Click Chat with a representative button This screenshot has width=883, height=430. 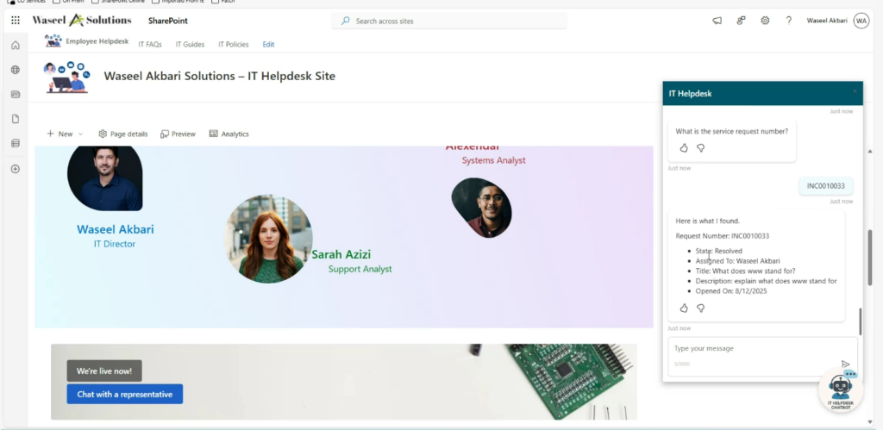click(124, 394)
